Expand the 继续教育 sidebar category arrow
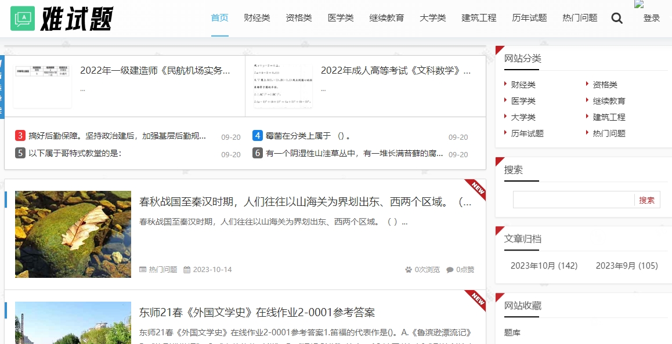This screenshot has width=672, height=344. [x=588, y=100]
